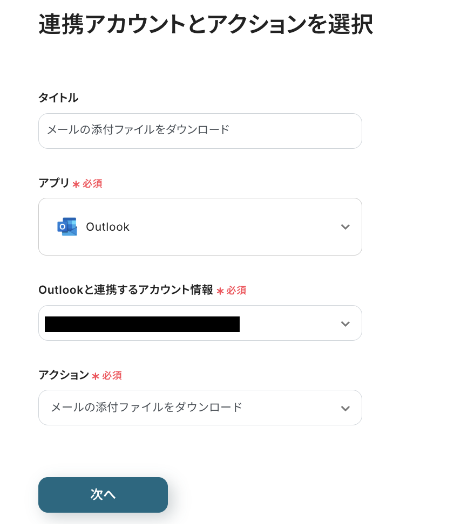The width and height of the screenshot is (461, 524).
Task: Click the アプリ field label
Action: 54,183
